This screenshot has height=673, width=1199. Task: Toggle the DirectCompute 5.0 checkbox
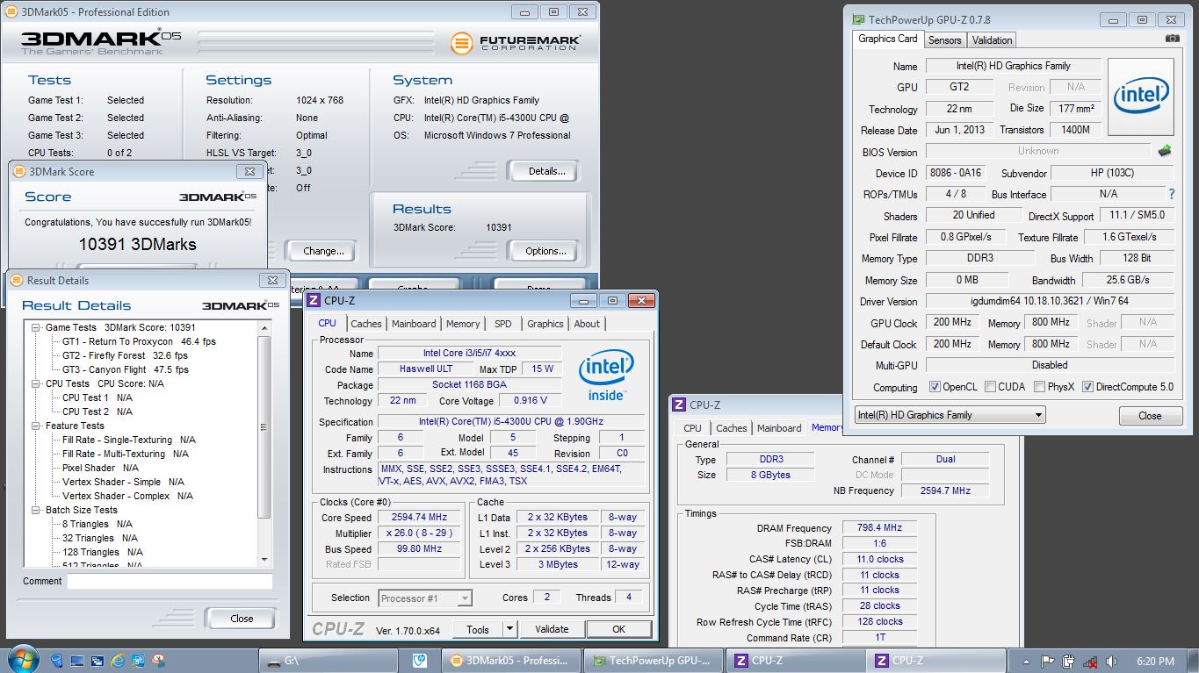pyautogui.click(x=1087, y=387)
